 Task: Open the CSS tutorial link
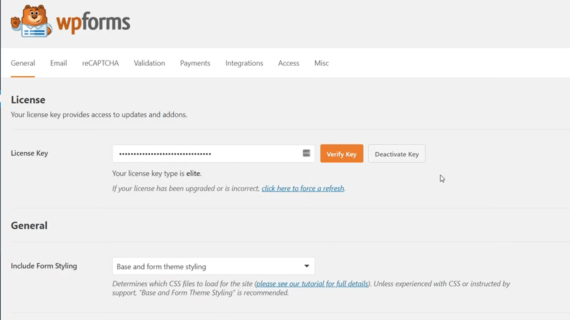tap(312, 283)
